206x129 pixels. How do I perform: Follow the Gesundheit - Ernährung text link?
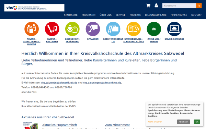click(x=72, y=40)
